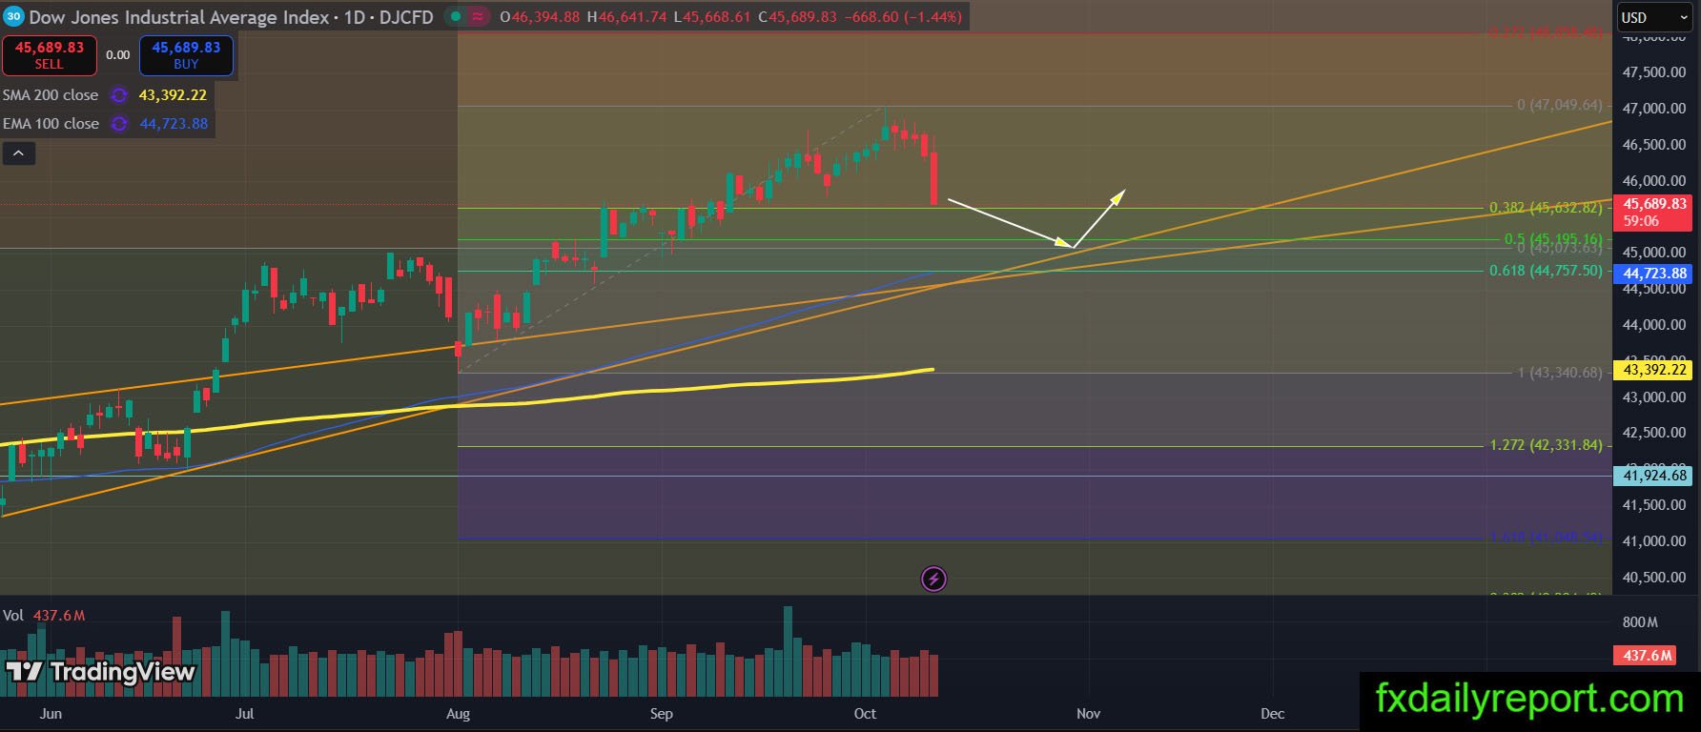Click the 44,000.00 price axis tick
The height and width of the screenshot is (732, 1701).
(x=1654, y=325)
